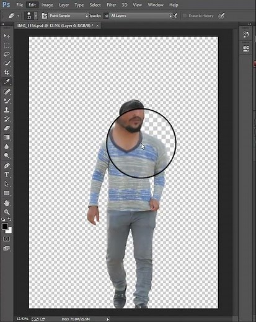Select the Dodge tool
The width and height of the screenshot is (256, 322).
tap(6, 155)
